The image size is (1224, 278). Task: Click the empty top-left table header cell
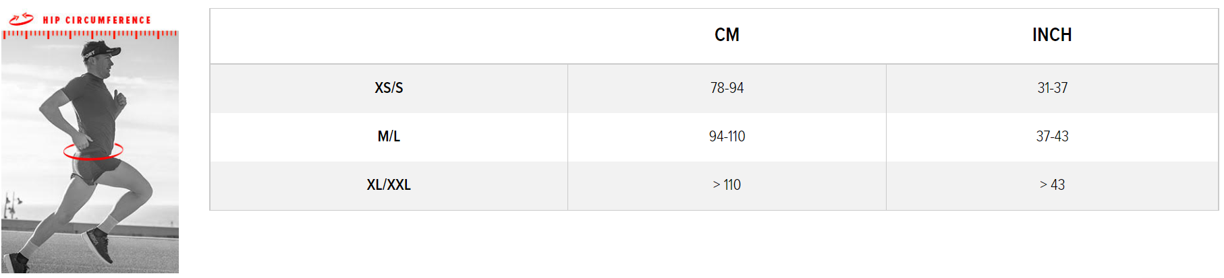[x=389, y=36]
